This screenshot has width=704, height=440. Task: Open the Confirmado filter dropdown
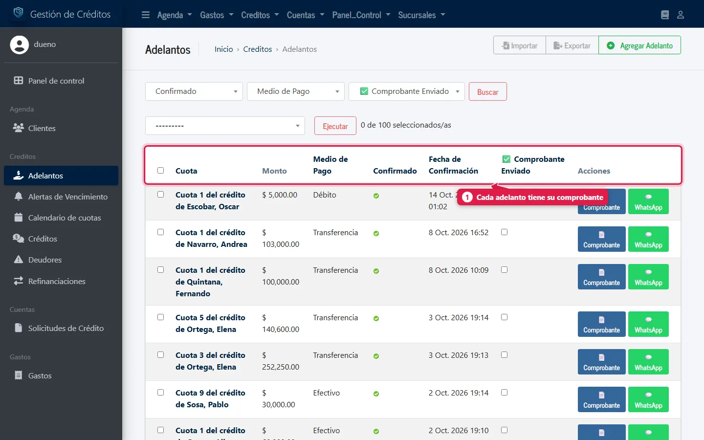[194, 91]
